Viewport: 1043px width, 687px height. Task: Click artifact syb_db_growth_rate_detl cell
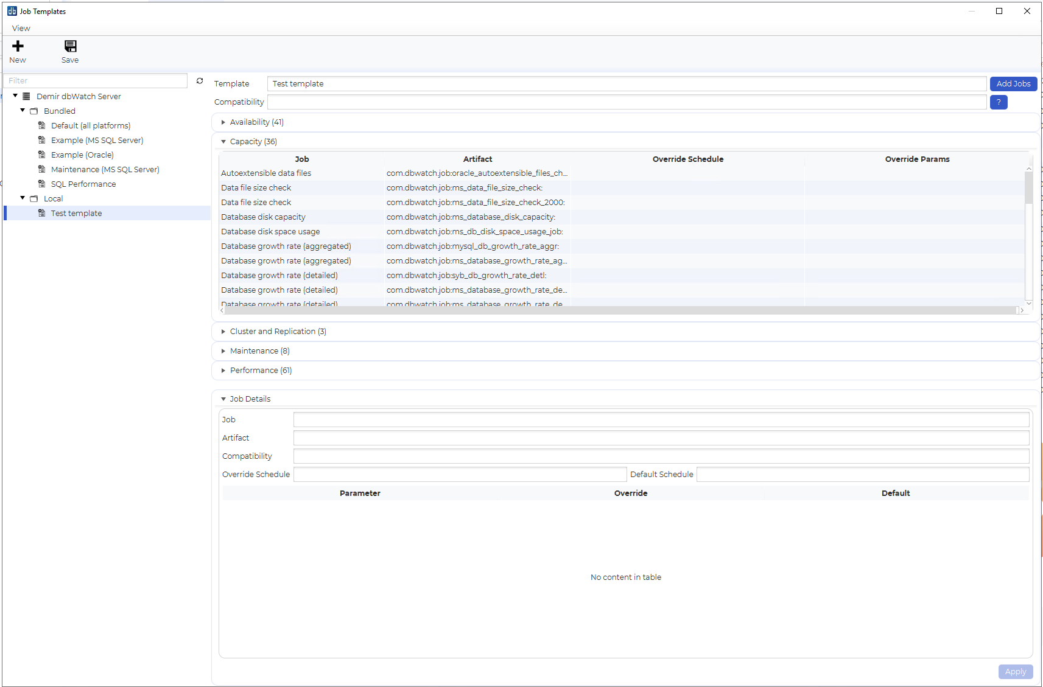click(477, 276)
